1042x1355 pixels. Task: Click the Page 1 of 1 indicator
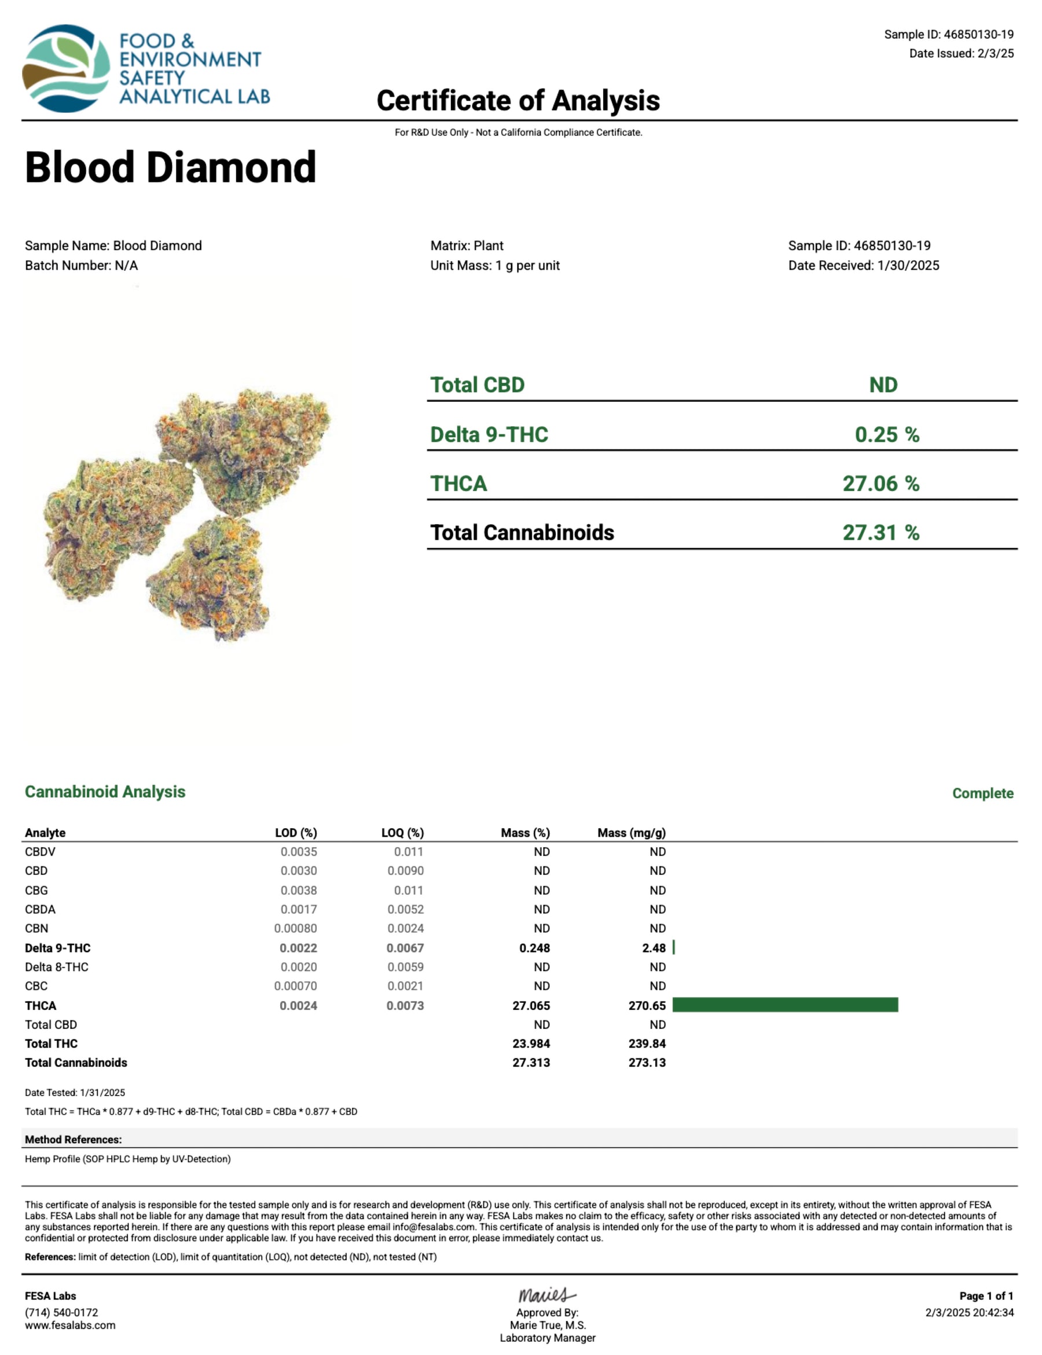click(985, 1296)
